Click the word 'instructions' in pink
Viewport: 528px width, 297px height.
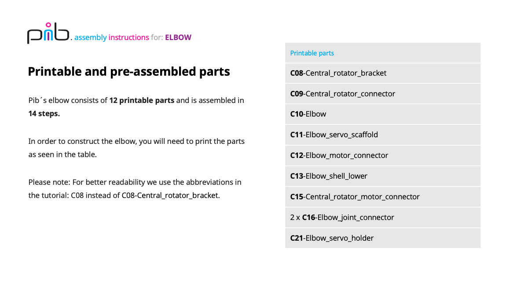pos(128,38)
